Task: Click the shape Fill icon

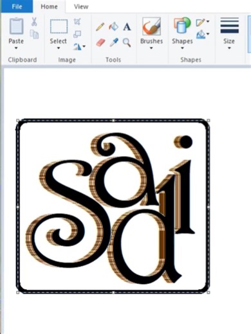Action: [x=201, y=35]
